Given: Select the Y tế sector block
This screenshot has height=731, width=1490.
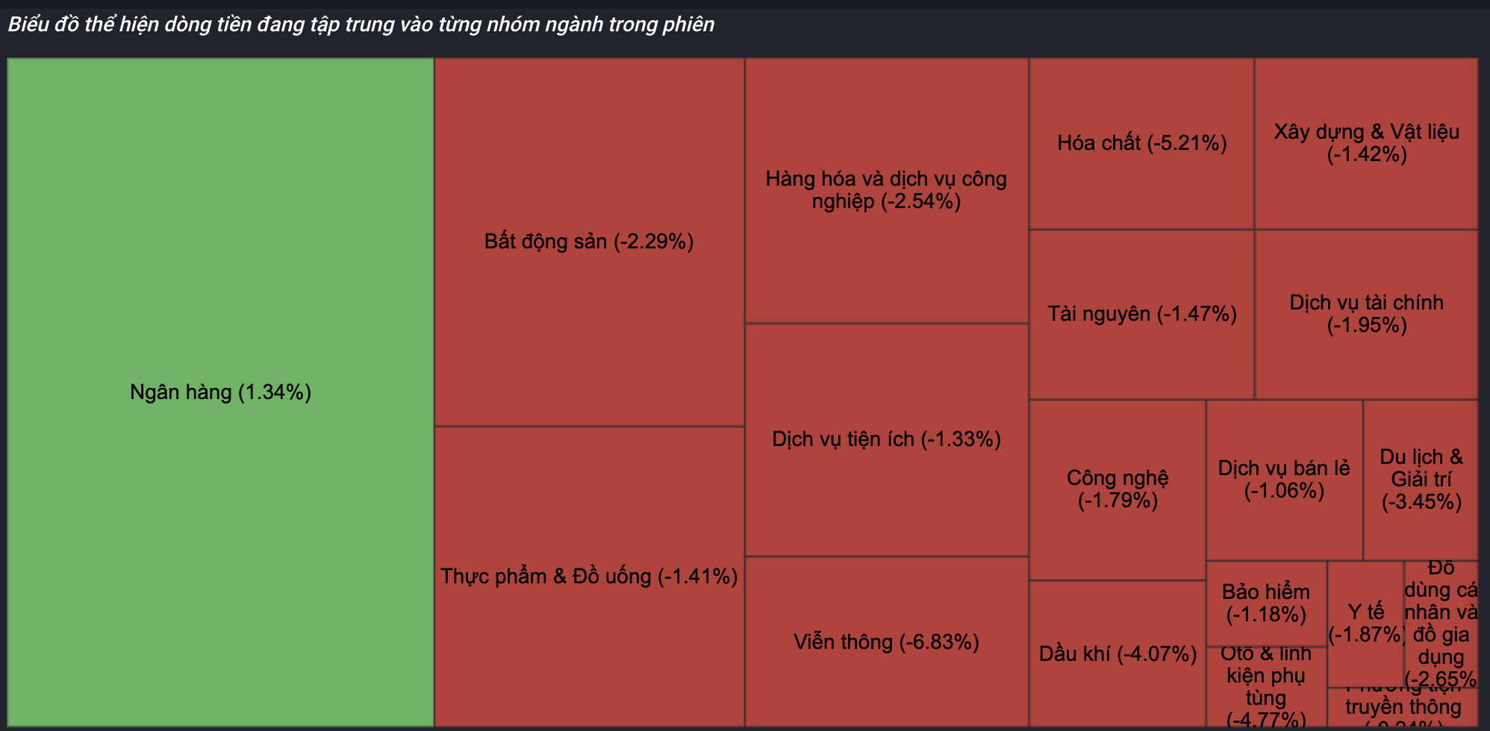Looking at the screenshot, I should 1365,623.
